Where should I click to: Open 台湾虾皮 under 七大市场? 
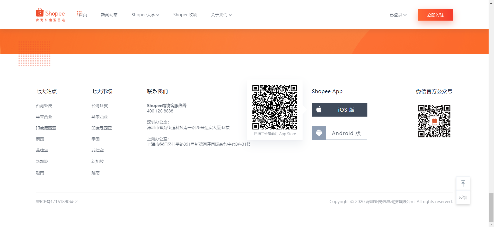tap(100, 106)
